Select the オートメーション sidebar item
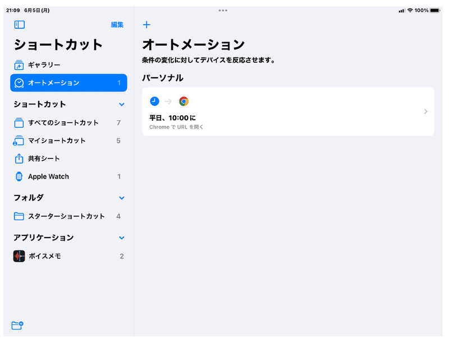 (68, 83)
